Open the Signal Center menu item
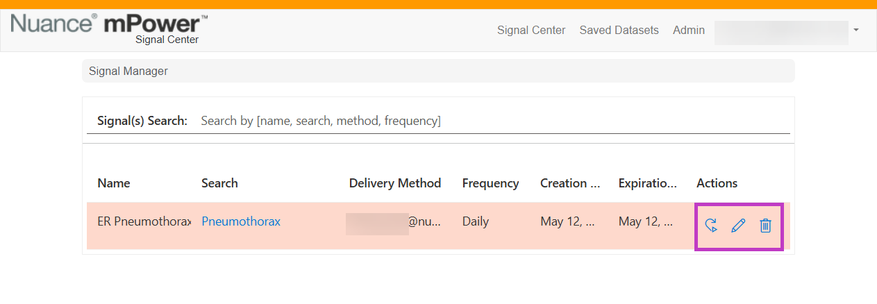This screenshot has width=877, height=304. click(x=531, y=31)
